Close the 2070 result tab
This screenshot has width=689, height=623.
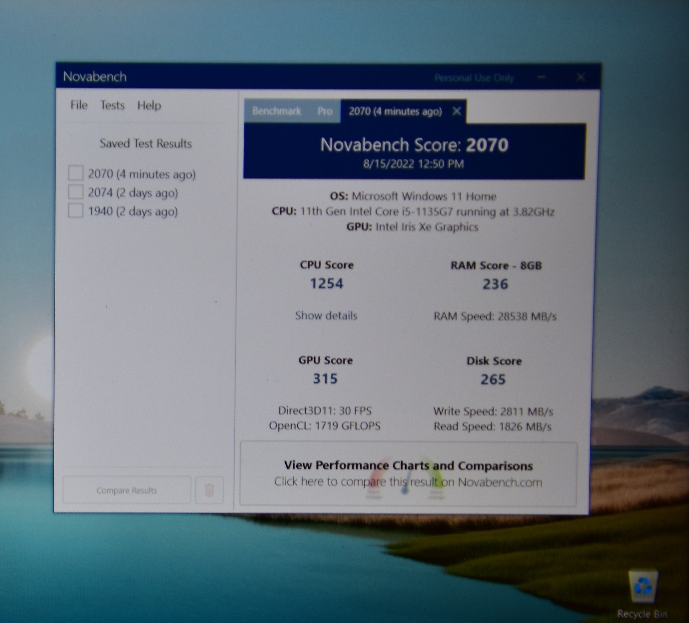click(456, 111)
